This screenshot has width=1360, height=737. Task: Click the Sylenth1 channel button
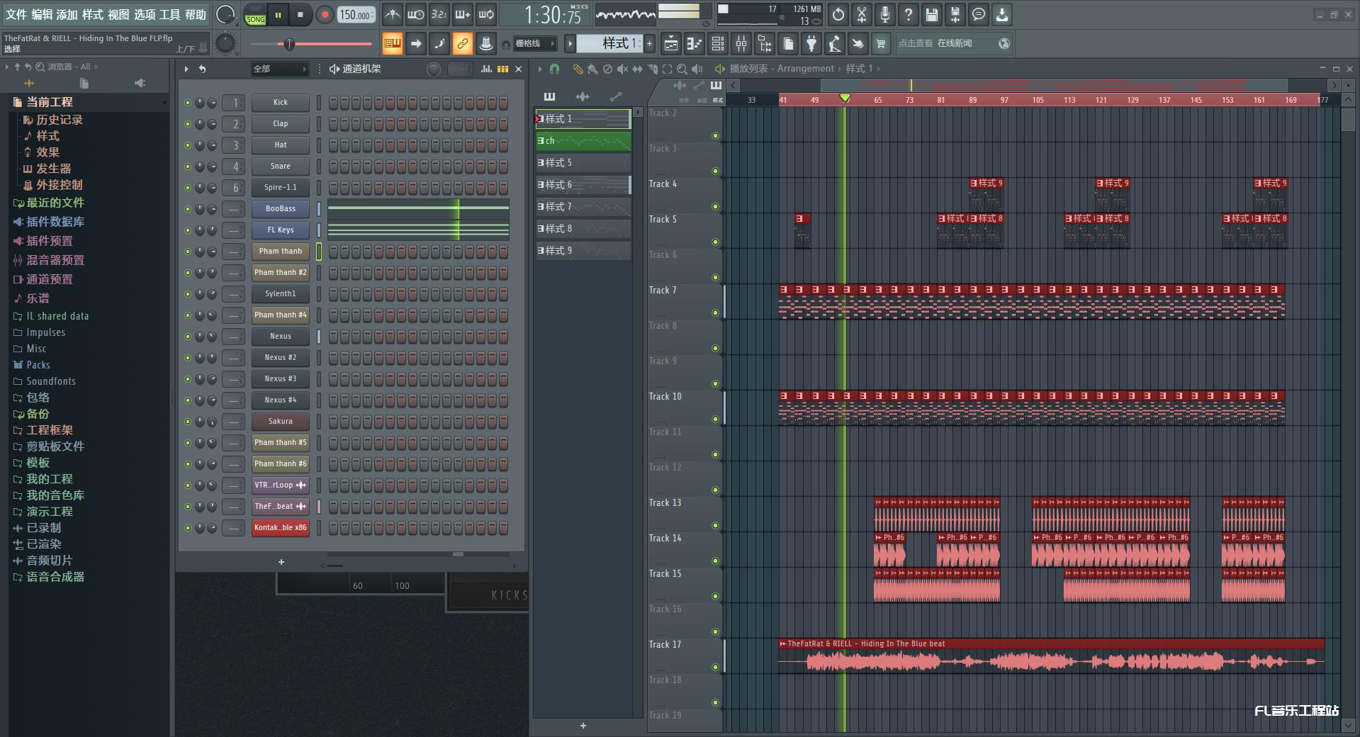(280, 293)
